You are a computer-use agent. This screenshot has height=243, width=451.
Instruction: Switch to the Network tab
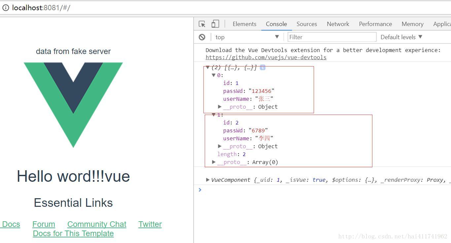[x=338, y=24]
